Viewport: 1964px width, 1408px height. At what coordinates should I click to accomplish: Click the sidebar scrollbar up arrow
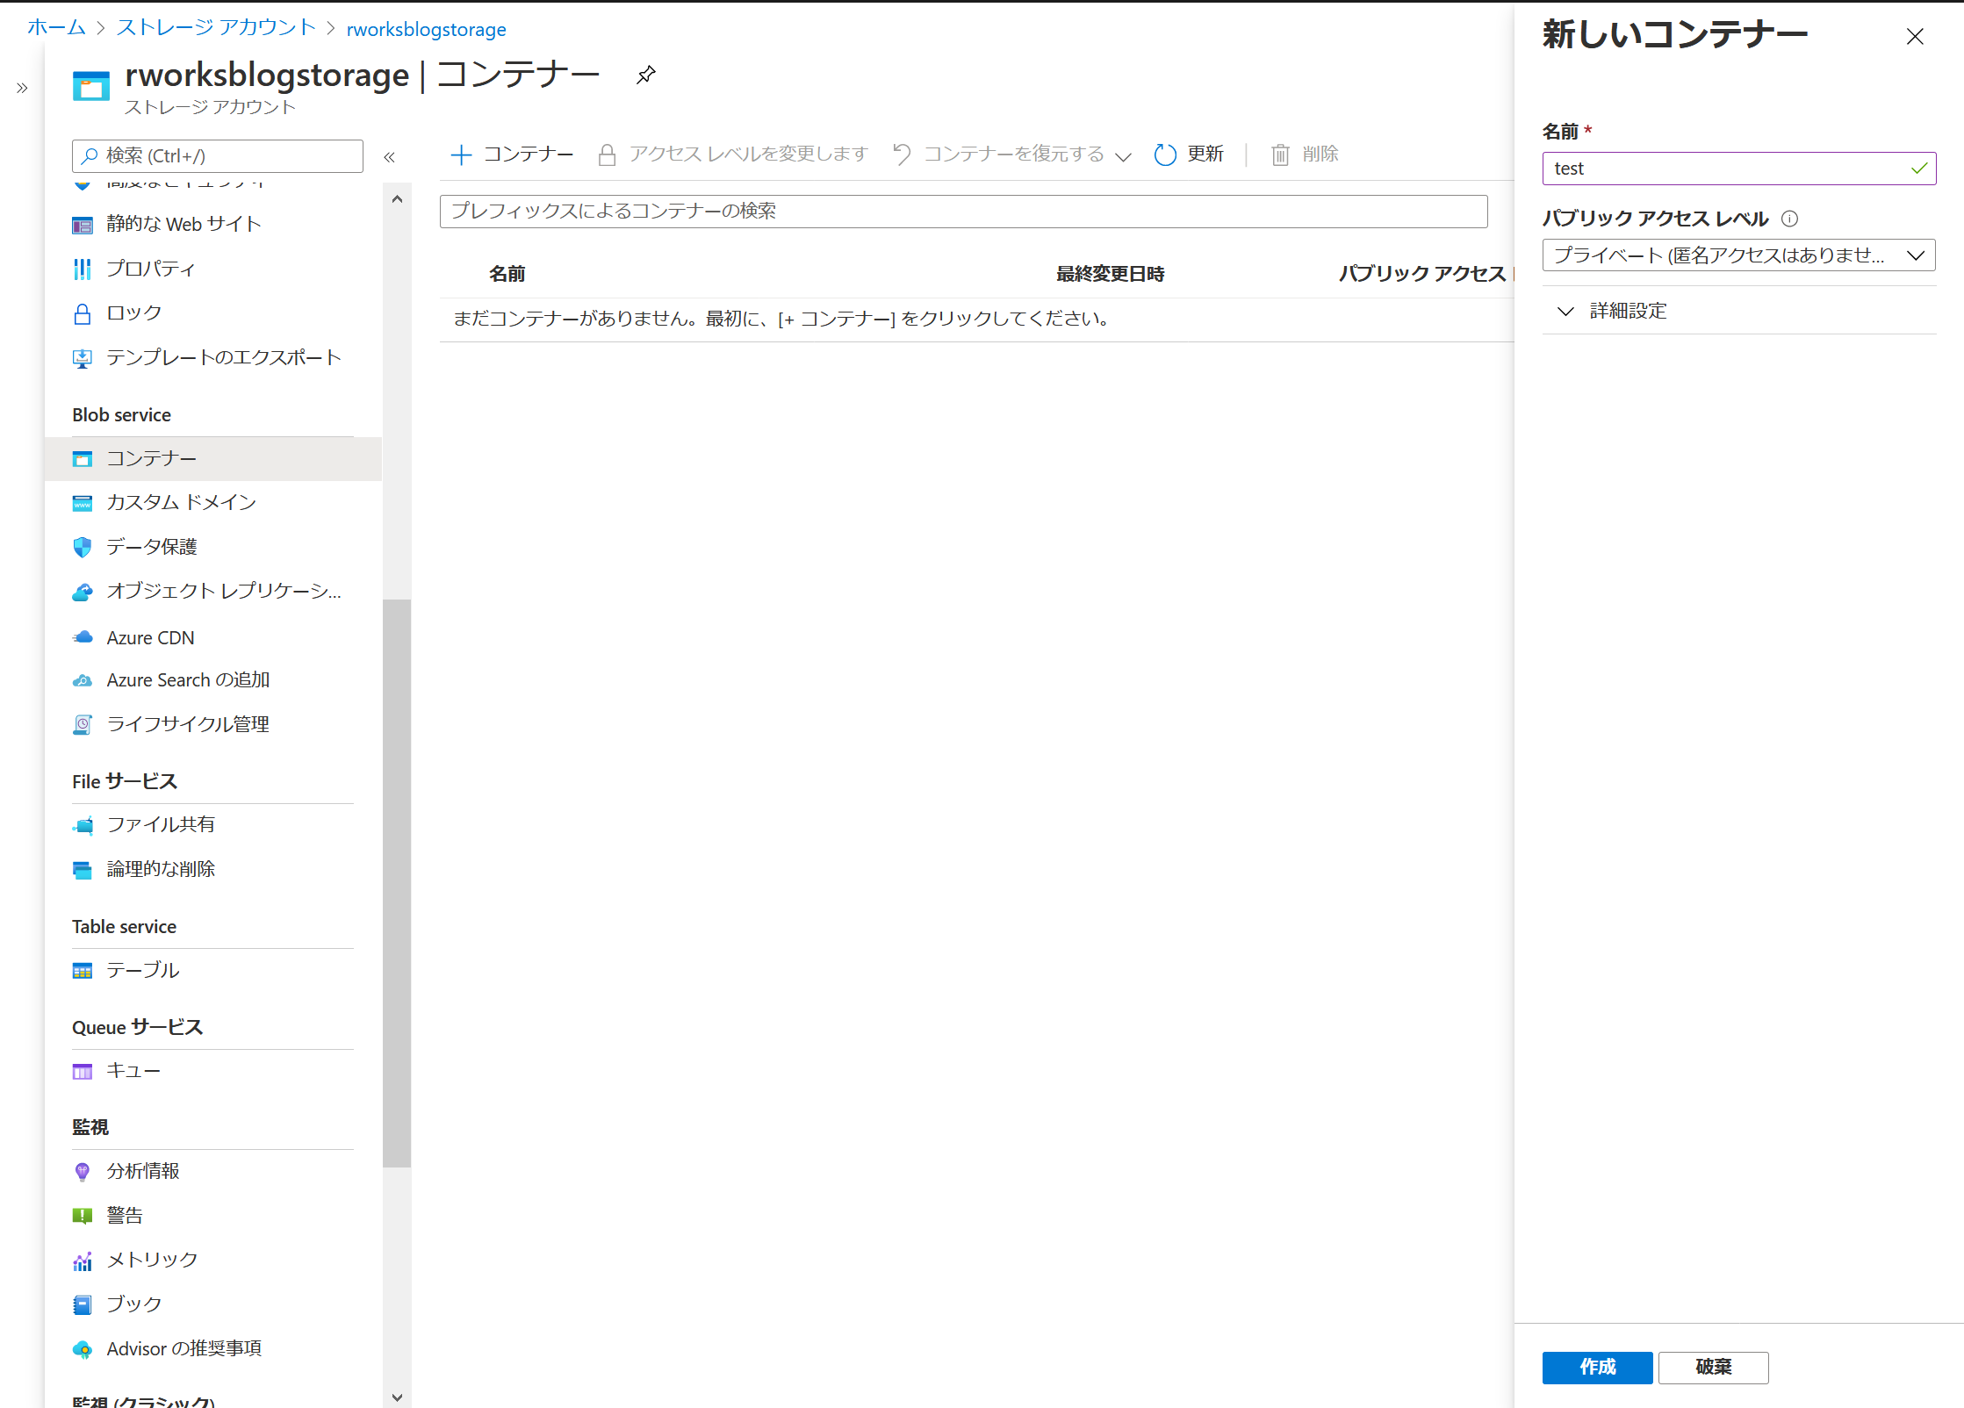coord(397,199)
